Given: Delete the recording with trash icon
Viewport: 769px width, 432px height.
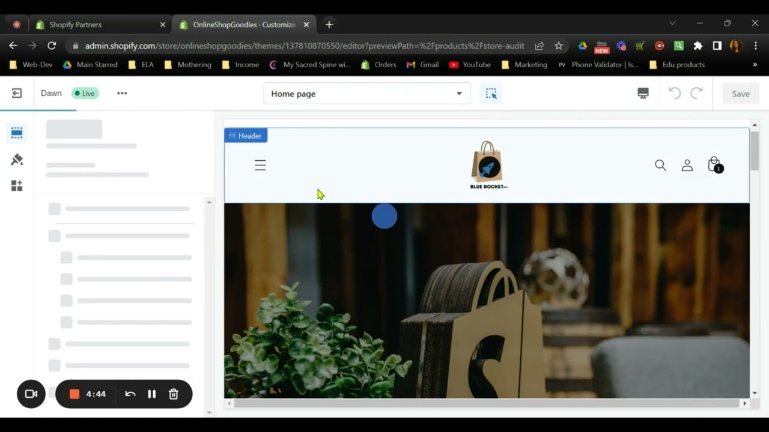Looking at the screenshot, I should click(174, 394).
